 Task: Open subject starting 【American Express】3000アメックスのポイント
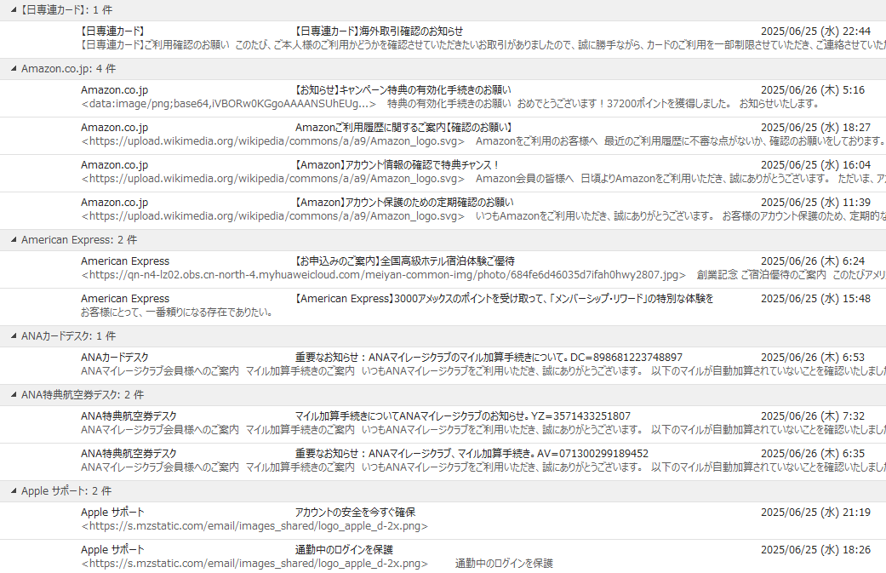[504, 298]
